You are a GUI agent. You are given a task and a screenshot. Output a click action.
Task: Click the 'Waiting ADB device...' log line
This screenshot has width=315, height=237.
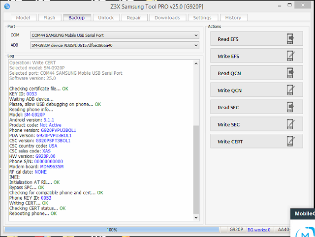[x=31, y=99]
